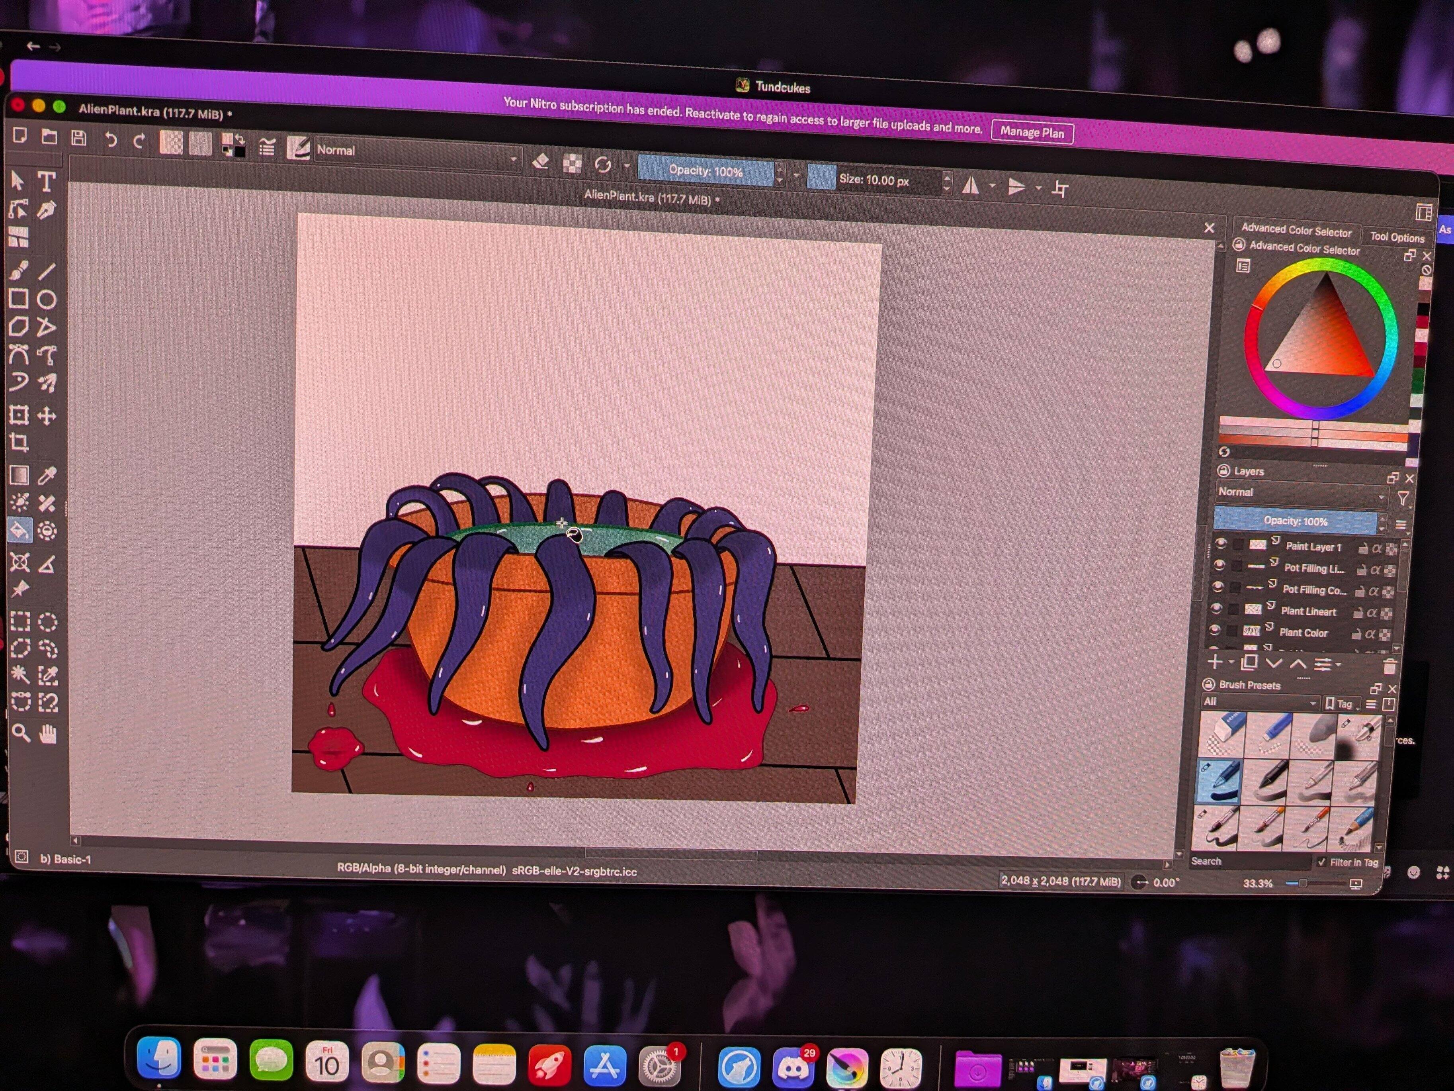
Task: Pick the Freehand Brush tool
Action: click(18, 270)
